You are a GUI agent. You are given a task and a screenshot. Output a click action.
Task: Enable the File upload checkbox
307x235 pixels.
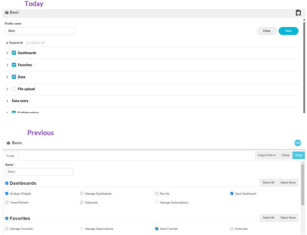click(x=14, y=89)
